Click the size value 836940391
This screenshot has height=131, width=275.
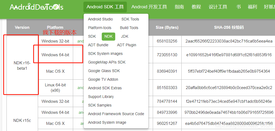pos(167,71)
